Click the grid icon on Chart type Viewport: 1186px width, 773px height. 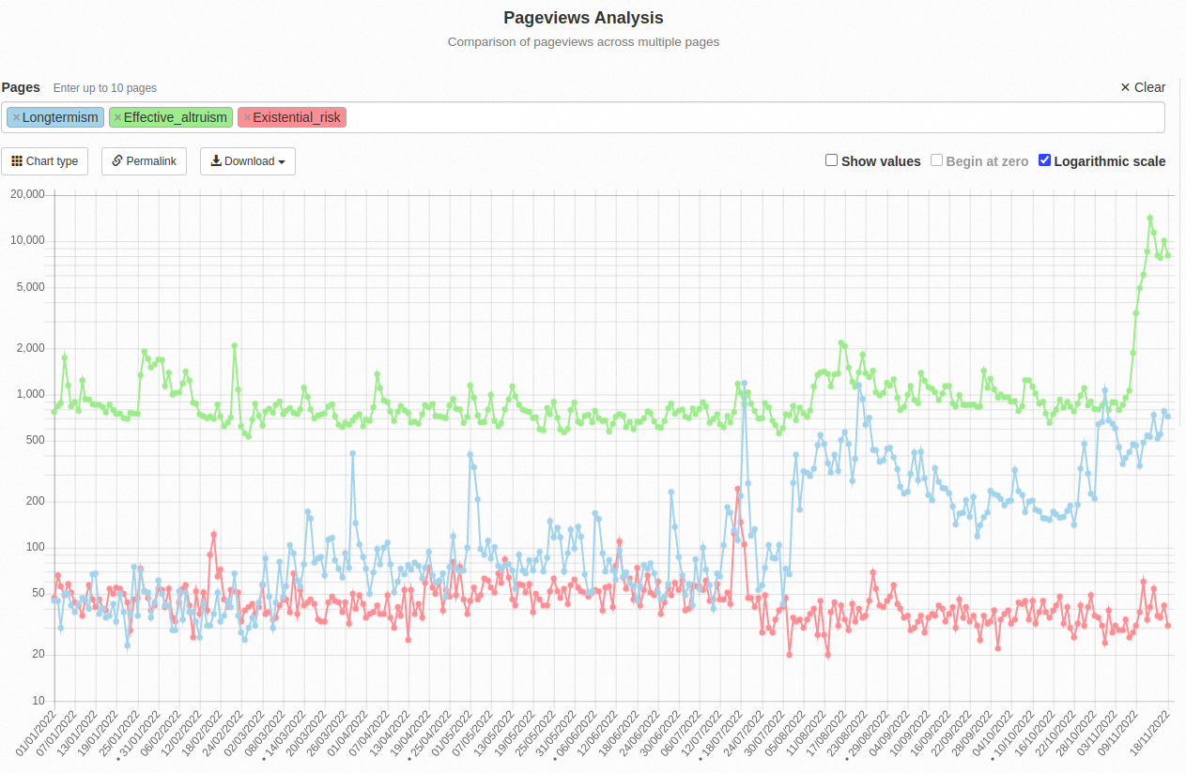tap(17, 161)
